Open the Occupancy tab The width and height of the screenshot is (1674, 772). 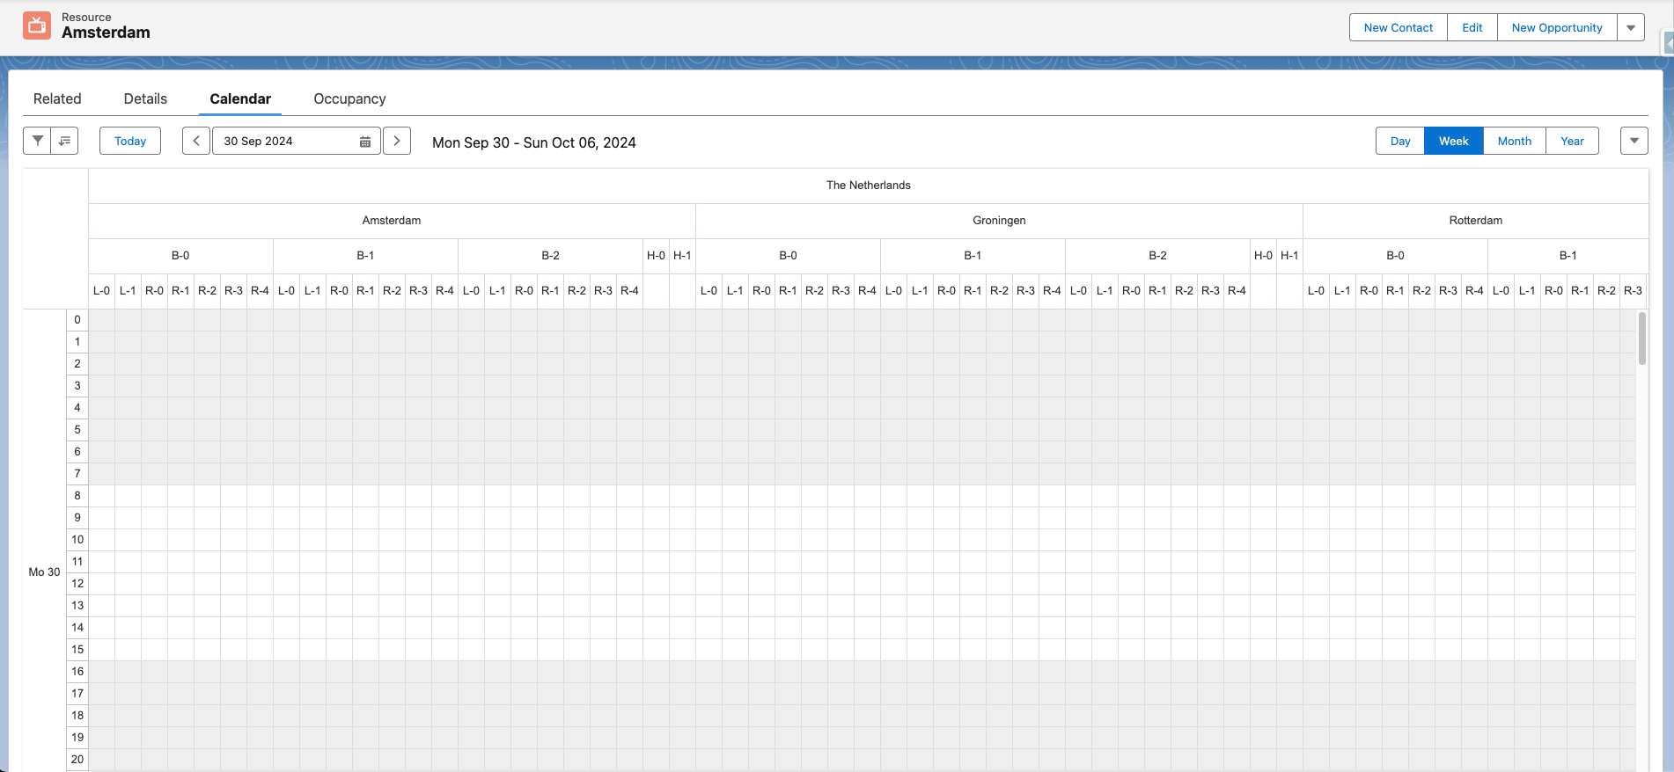(x=349, y=98)
